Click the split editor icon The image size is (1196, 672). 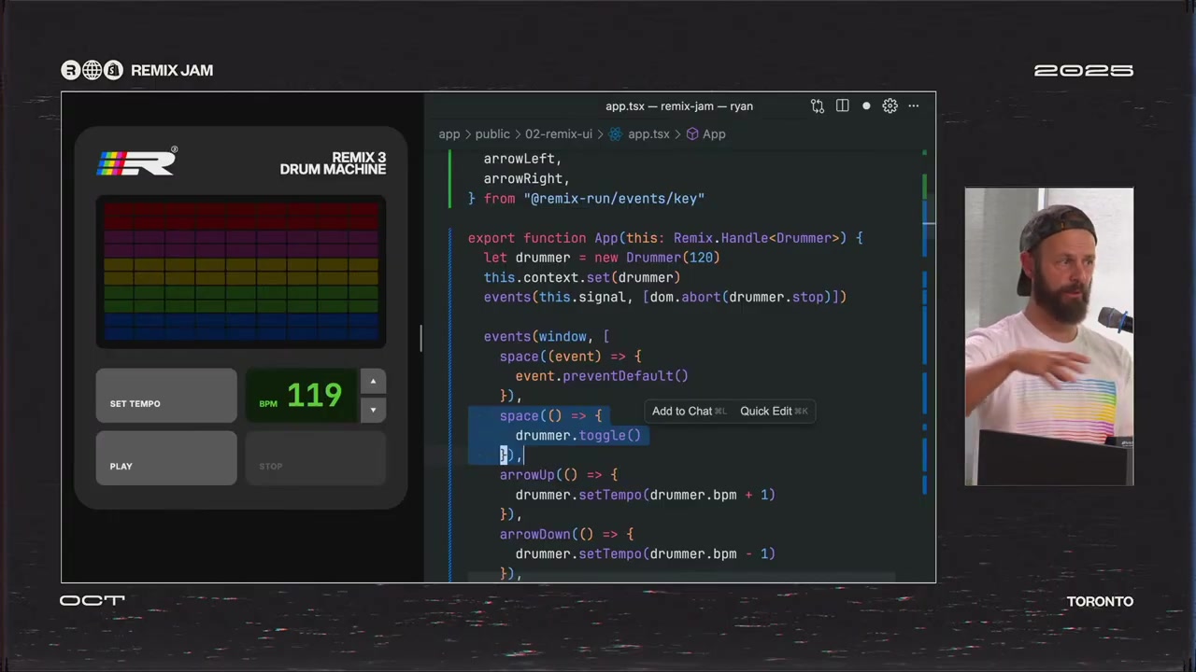[x=842, y=106]
